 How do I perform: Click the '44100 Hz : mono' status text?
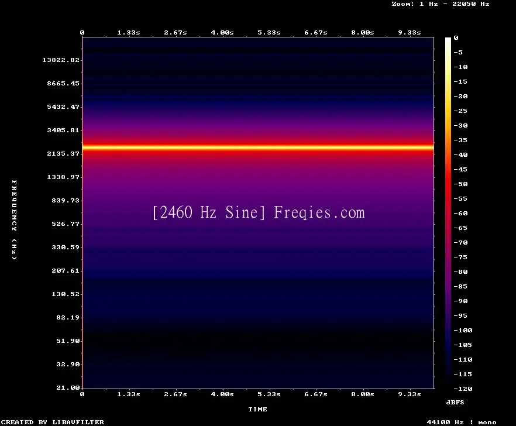click(462, 422)
